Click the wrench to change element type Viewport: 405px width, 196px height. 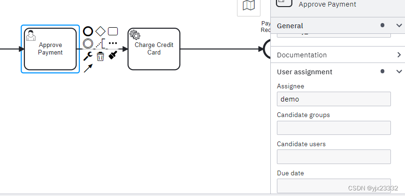pos(88,56)
